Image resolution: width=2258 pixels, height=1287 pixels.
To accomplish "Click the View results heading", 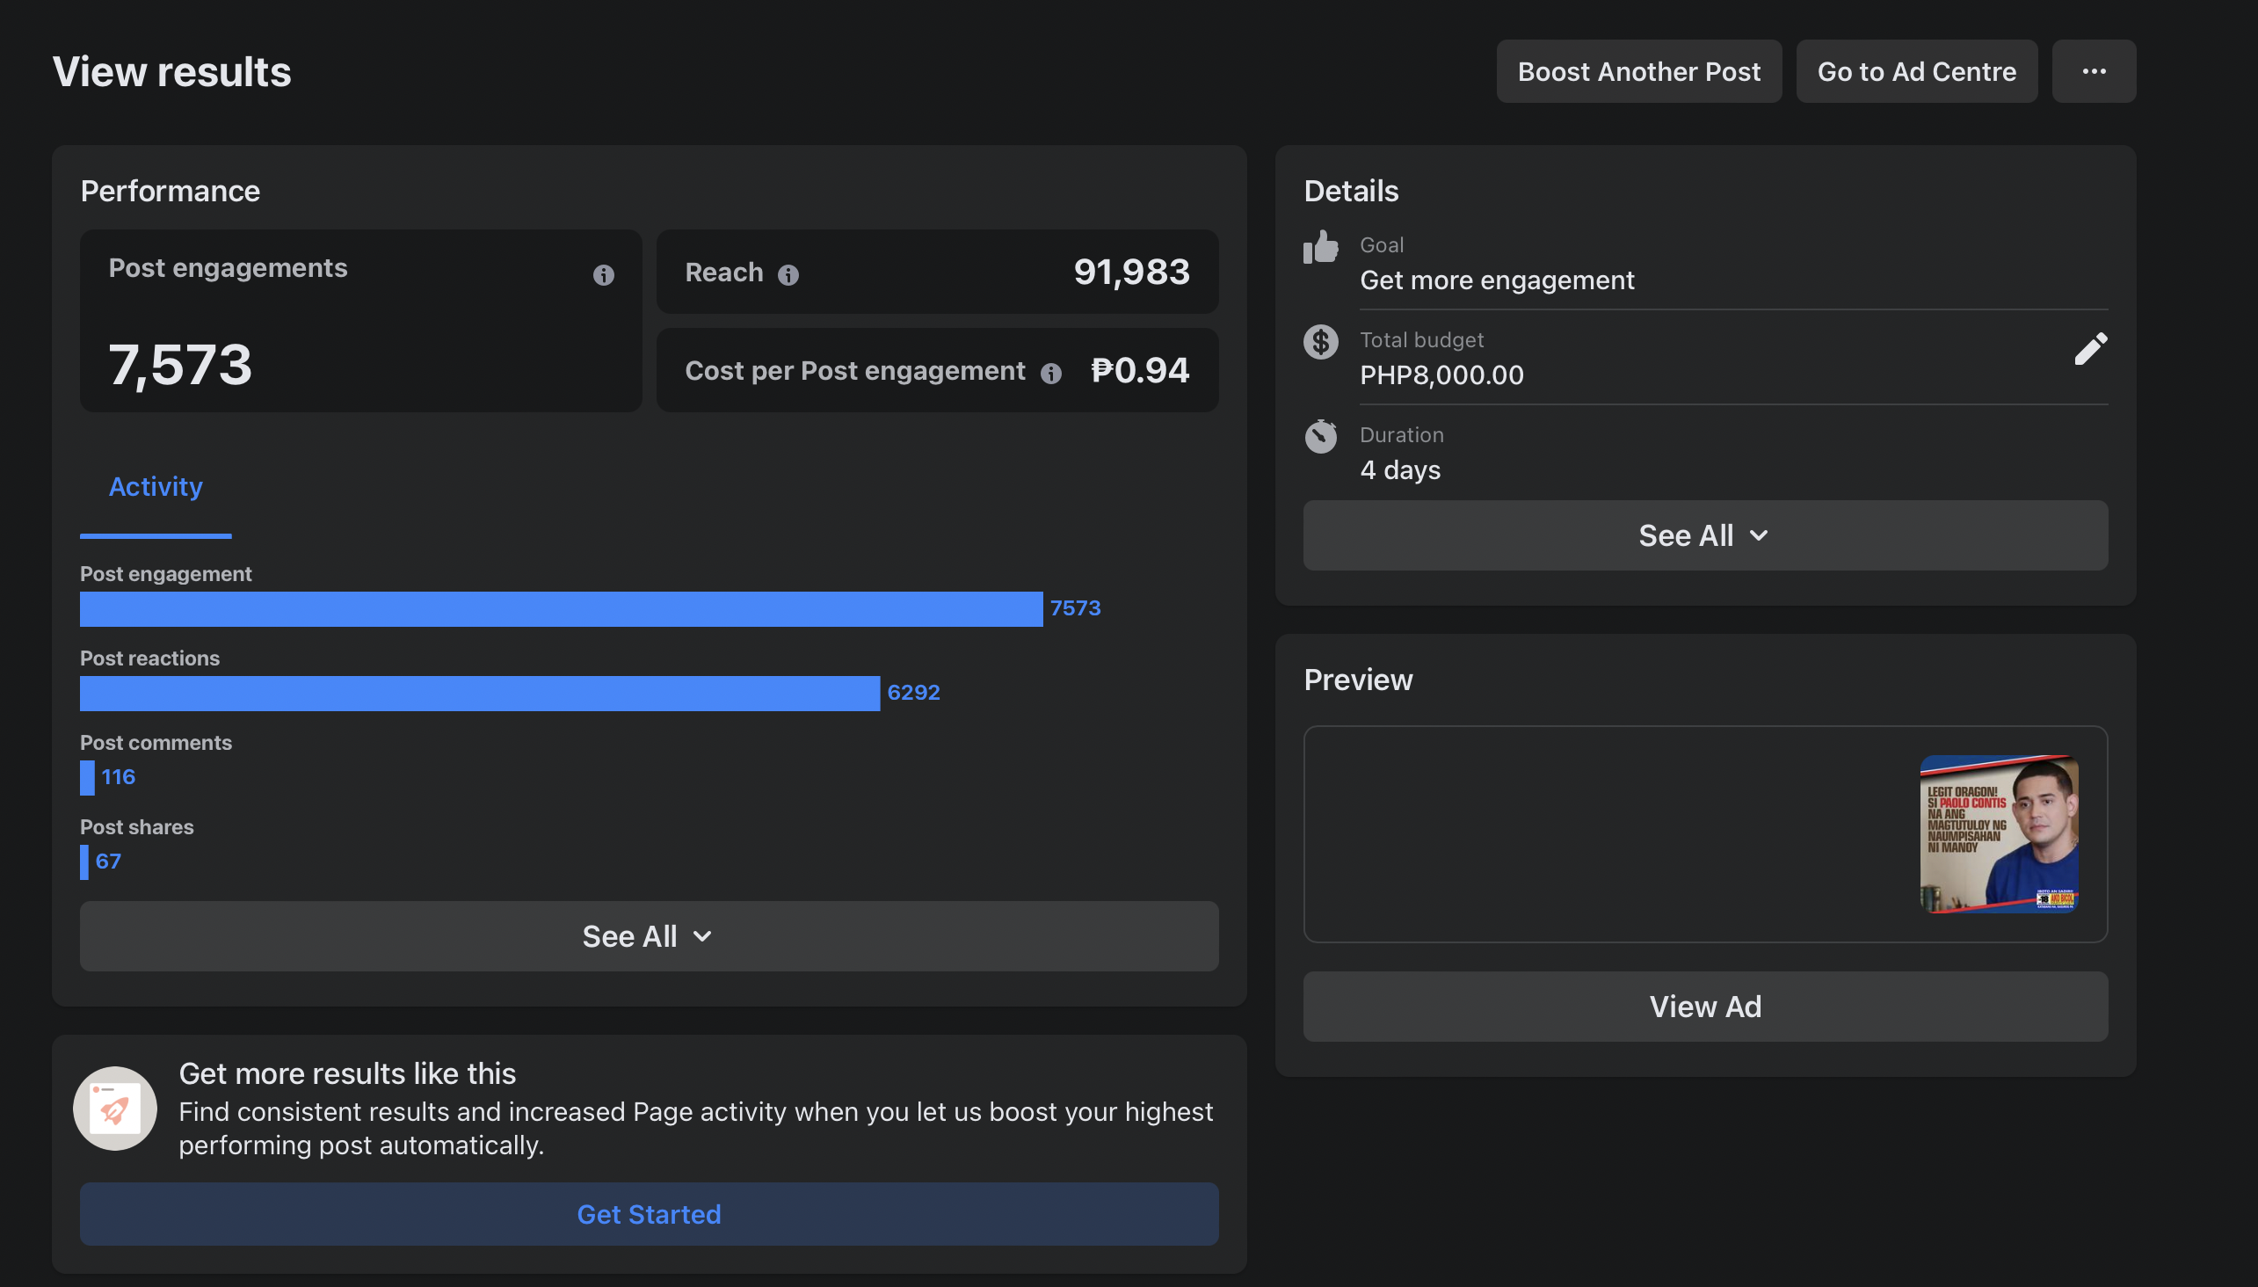I will click(171, 71).
